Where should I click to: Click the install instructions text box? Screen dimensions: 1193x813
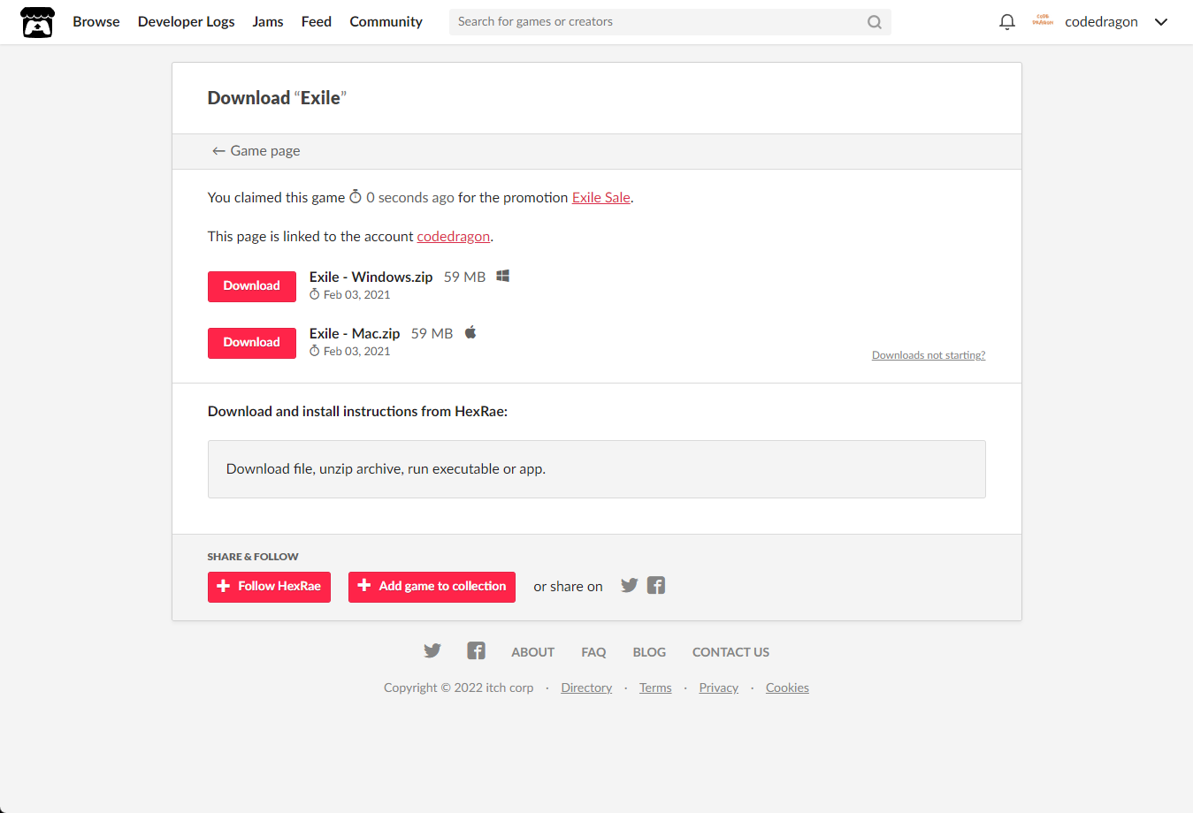tap(597, 469)
